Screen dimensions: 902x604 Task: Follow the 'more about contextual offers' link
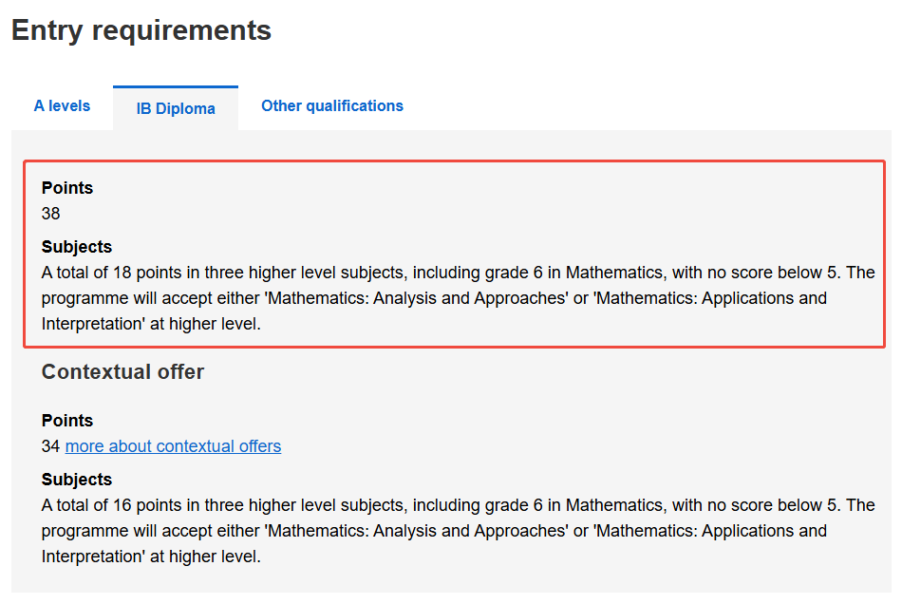(173, 446)
